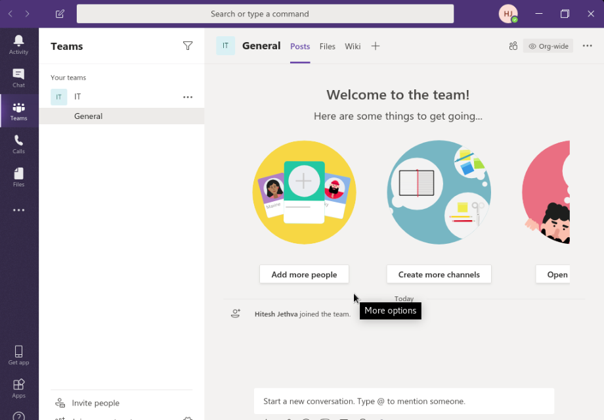Click Create more channels button

click(x=439, y=274)
